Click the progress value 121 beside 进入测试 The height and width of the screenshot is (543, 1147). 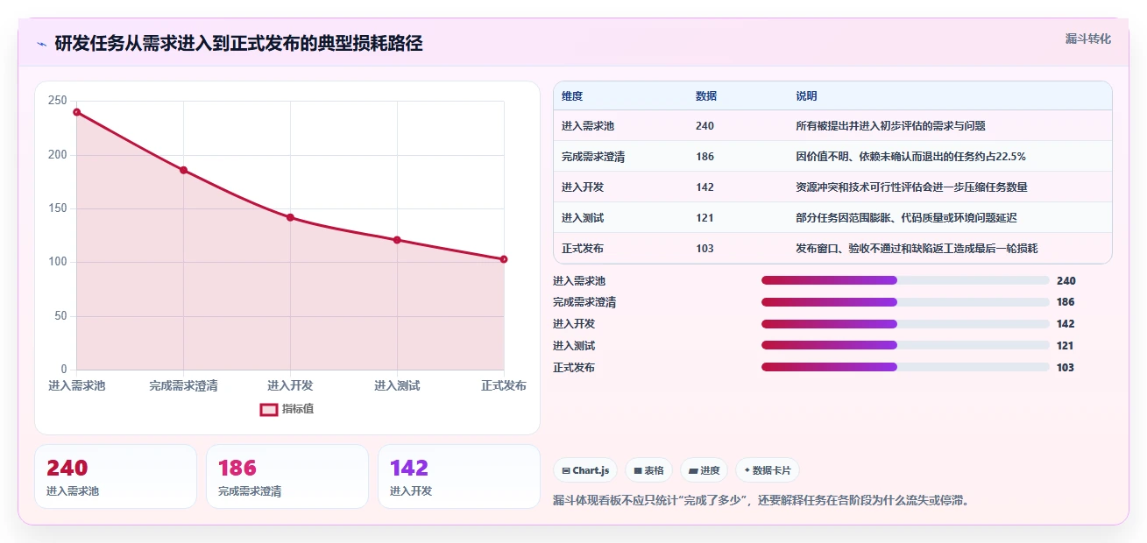[x=1066, y=346]
